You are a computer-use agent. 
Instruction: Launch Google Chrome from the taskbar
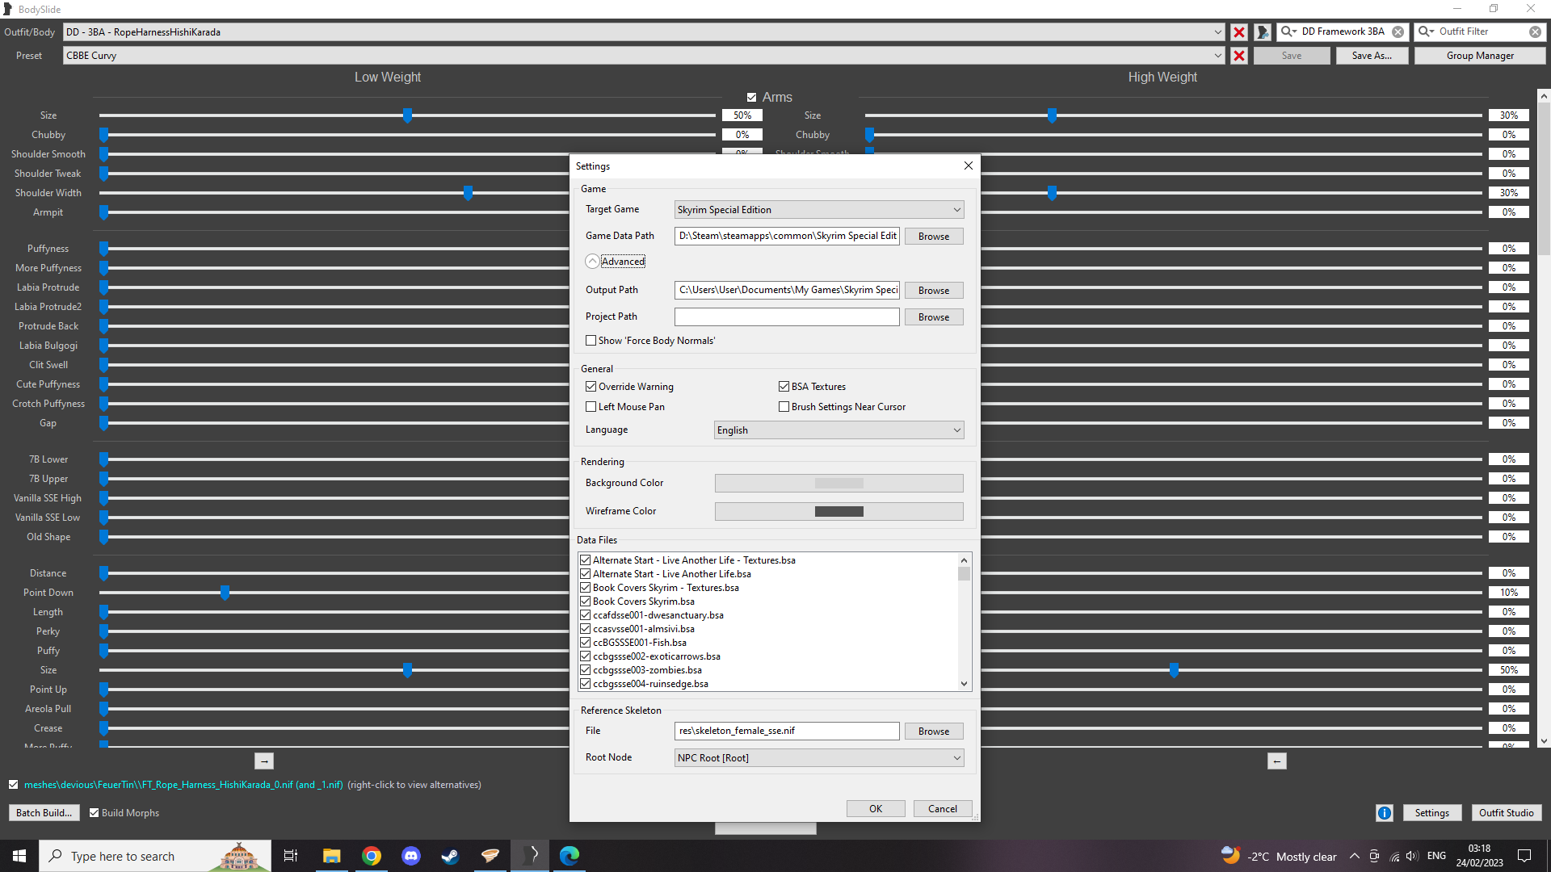(371, 856)
